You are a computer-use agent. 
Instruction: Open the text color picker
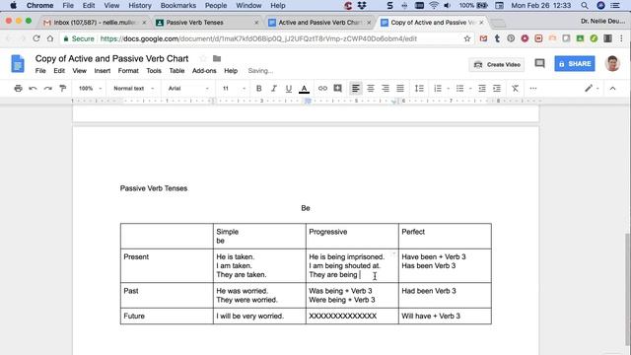point(305,89)
